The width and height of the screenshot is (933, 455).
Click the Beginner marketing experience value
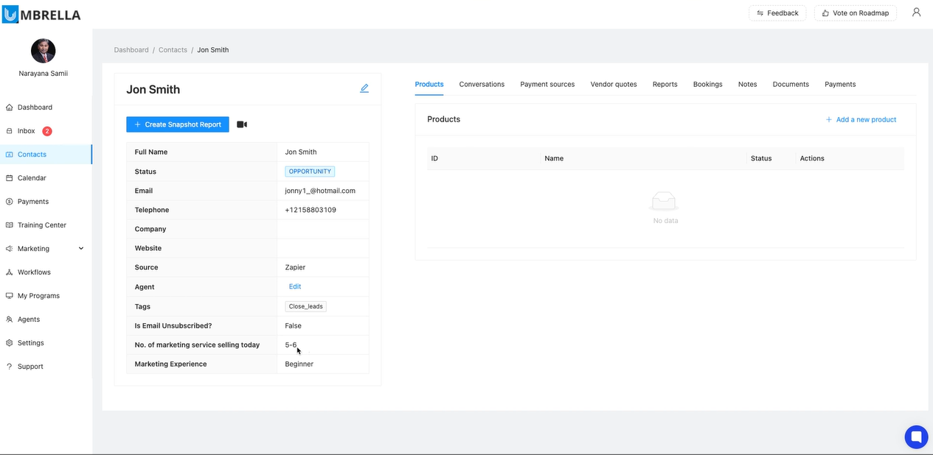click(x=299, y=364)
